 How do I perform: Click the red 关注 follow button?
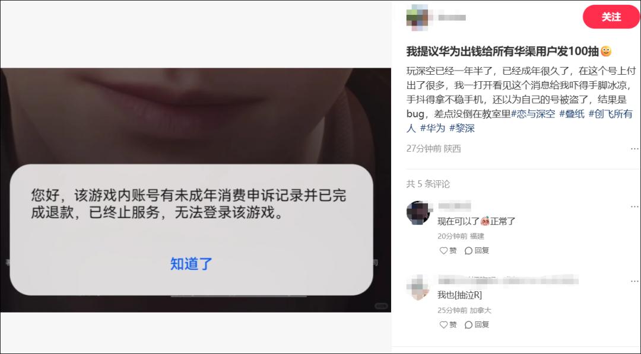click(611, 17)
